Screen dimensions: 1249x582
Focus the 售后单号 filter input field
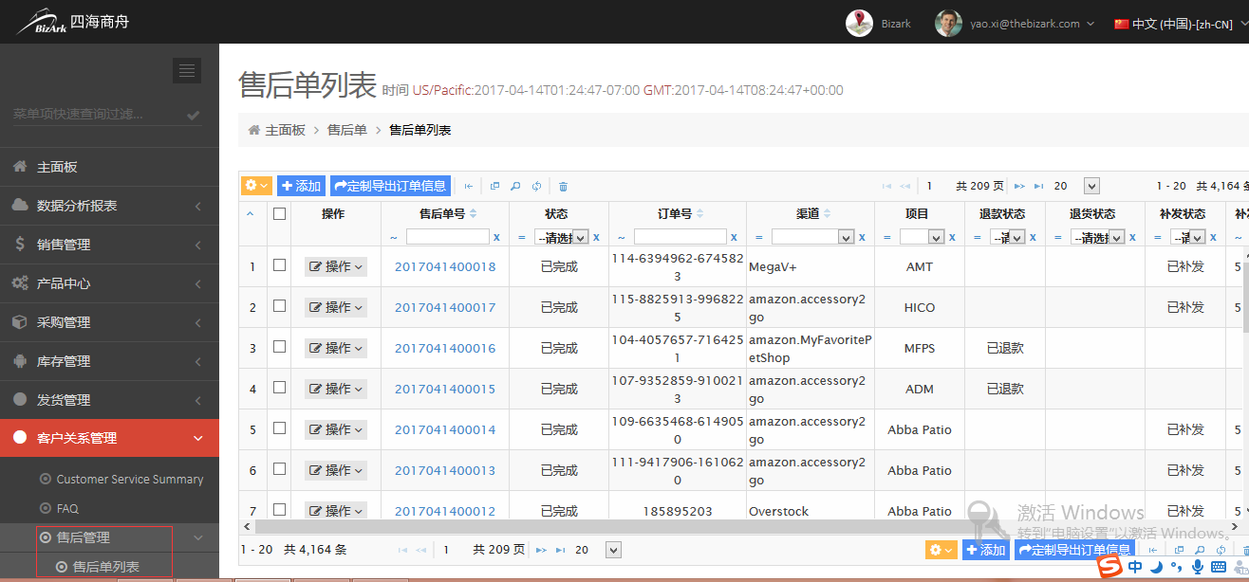click(447, 237)
